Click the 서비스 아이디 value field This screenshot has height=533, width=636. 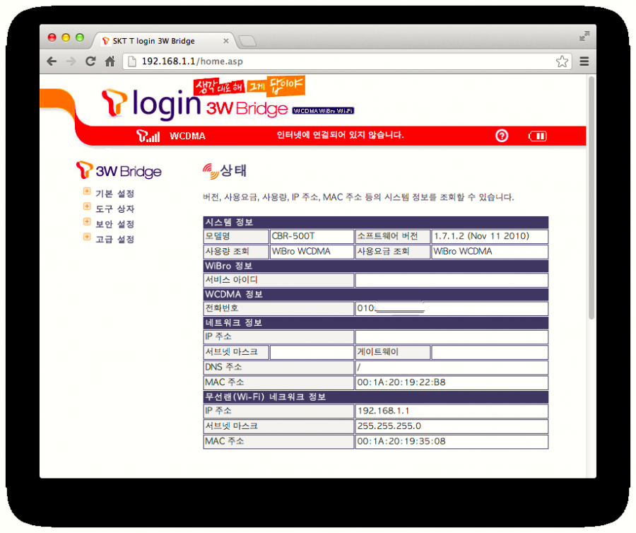tap(452, 280)
